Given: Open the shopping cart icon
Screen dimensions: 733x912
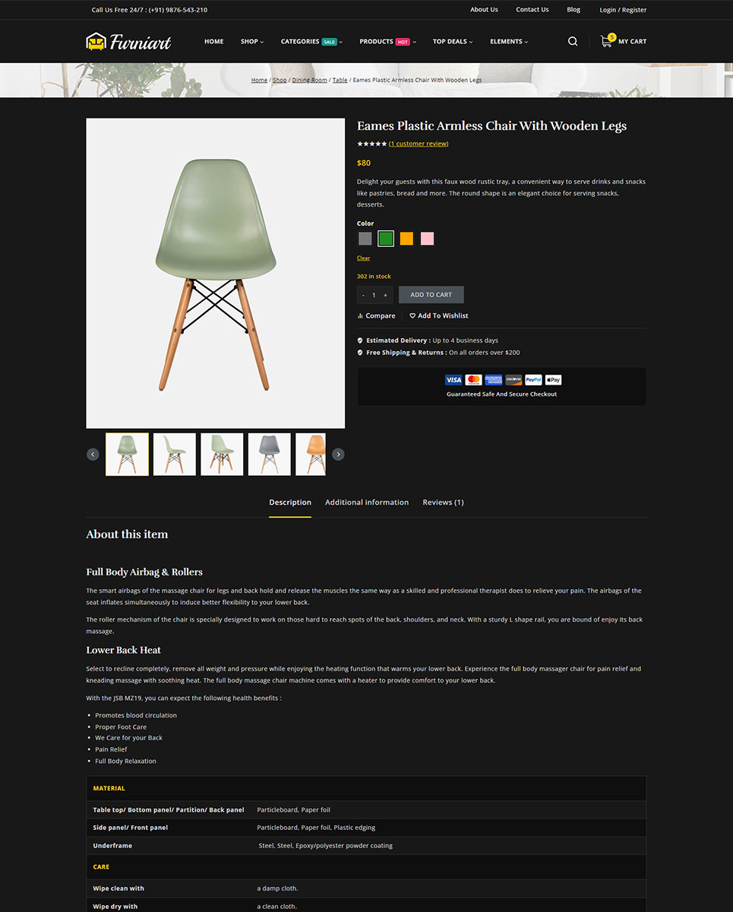Looking at the screenshot, I should click(x=606, y=41).
